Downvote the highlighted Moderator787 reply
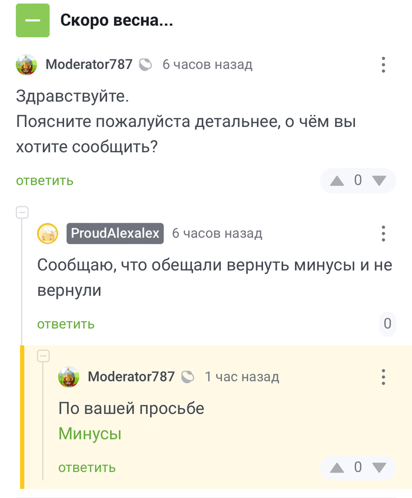 coord(379,468)
